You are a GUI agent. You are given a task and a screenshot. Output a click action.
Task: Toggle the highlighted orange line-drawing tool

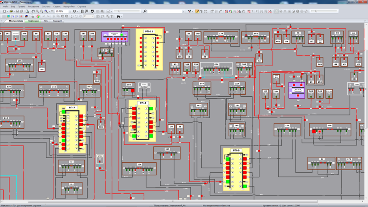[197, 11]
